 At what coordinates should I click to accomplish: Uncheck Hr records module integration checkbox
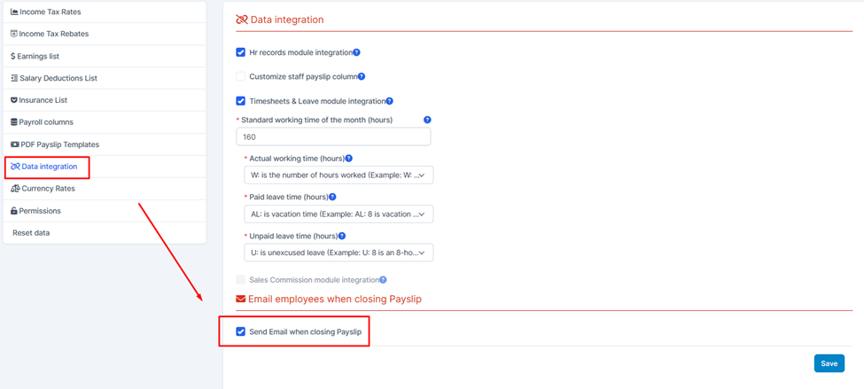[240, 53]
